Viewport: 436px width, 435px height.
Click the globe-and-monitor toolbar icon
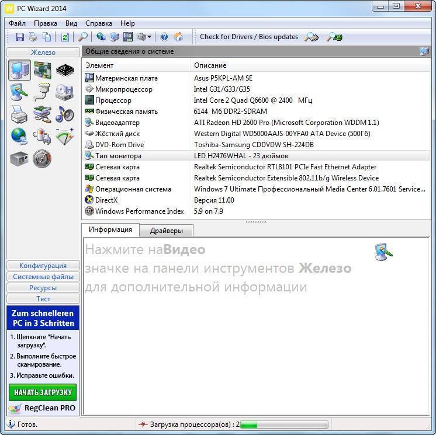coord(101,37)
